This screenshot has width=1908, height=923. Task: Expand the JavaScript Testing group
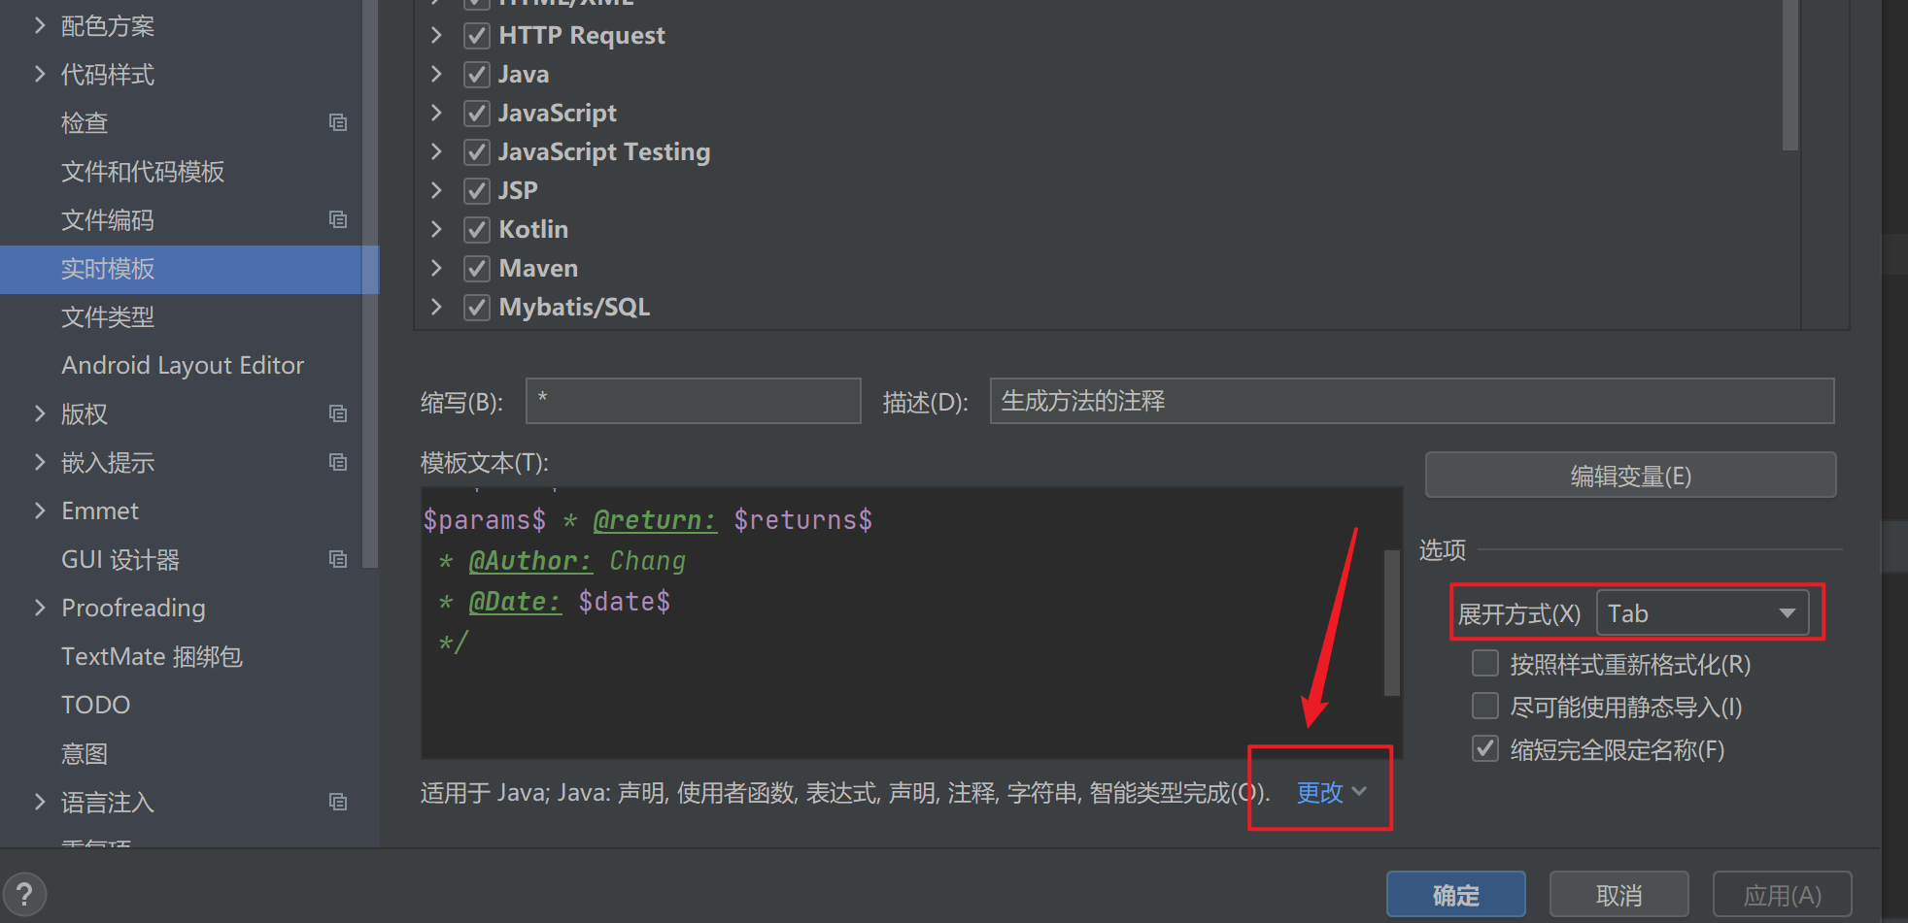pos(436,151)
